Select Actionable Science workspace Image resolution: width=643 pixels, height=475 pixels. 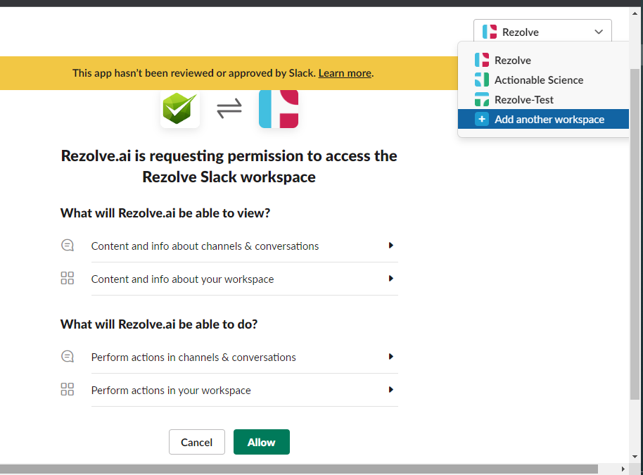[x=543, y=80]
